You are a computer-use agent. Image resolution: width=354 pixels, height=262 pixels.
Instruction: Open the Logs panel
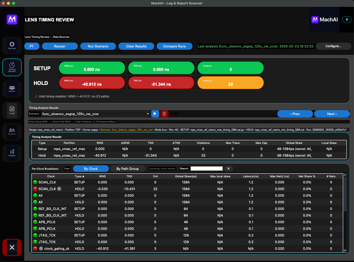tap(12, 110)
